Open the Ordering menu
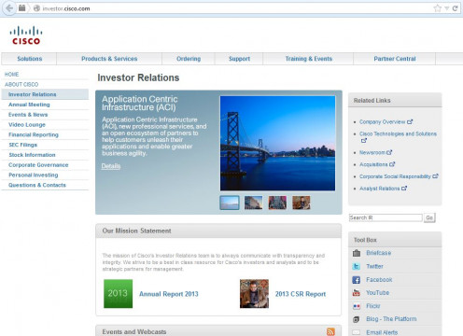463x336 pixels. tap(189, 59)
